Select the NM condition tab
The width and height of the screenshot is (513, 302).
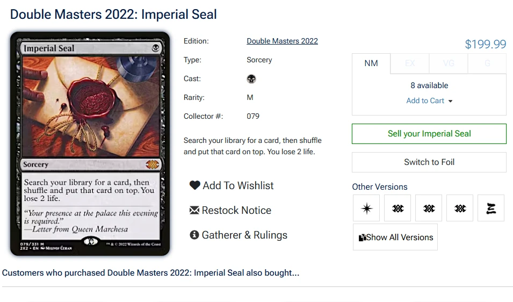[371, 63]
